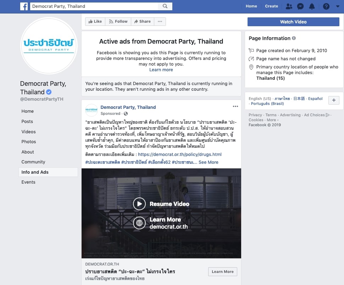Expand the account dropdown arrow in top bar
Screen dimensions: 344x285
337,6
